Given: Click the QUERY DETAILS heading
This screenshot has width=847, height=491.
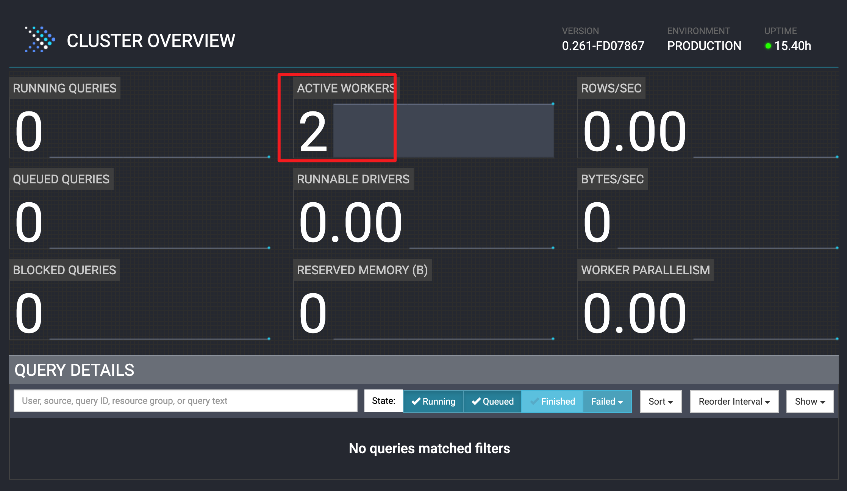Looking at the screenshot, I should point(74,370).
